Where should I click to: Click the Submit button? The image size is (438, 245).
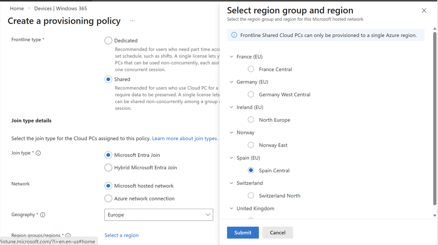tap(242, 233)
